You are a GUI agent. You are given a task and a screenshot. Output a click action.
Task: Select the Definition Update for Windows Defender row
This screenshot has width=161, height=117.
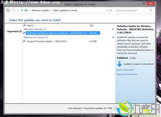(x=63, y=33)
